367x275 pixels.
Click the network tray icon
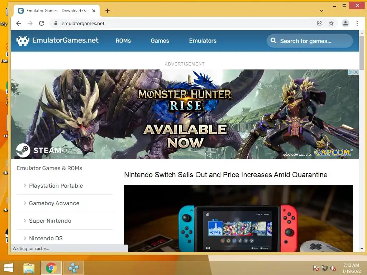click(325, 268)
